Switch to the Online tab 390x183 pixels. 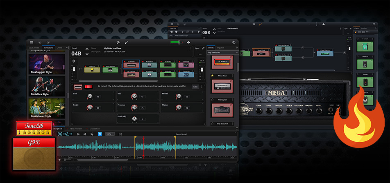[x=59, y=48]
